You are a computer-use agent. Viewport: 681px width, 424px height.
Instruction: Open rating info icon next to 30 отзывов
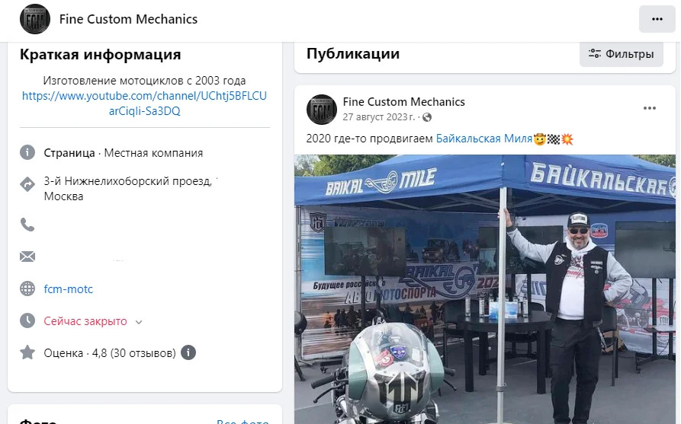188,352
